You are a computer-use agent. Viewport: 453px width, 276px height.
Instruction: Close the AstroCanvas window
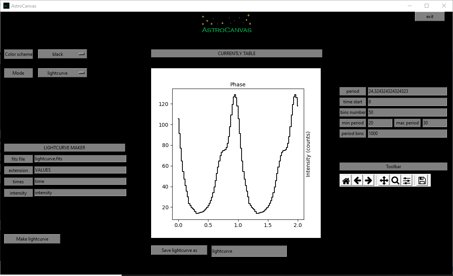[x=444, y=6]
